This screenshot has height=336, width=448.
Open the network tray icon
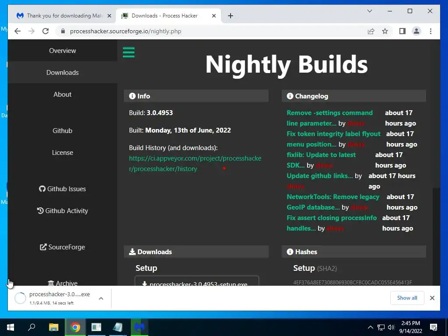[x=381, y=327]
